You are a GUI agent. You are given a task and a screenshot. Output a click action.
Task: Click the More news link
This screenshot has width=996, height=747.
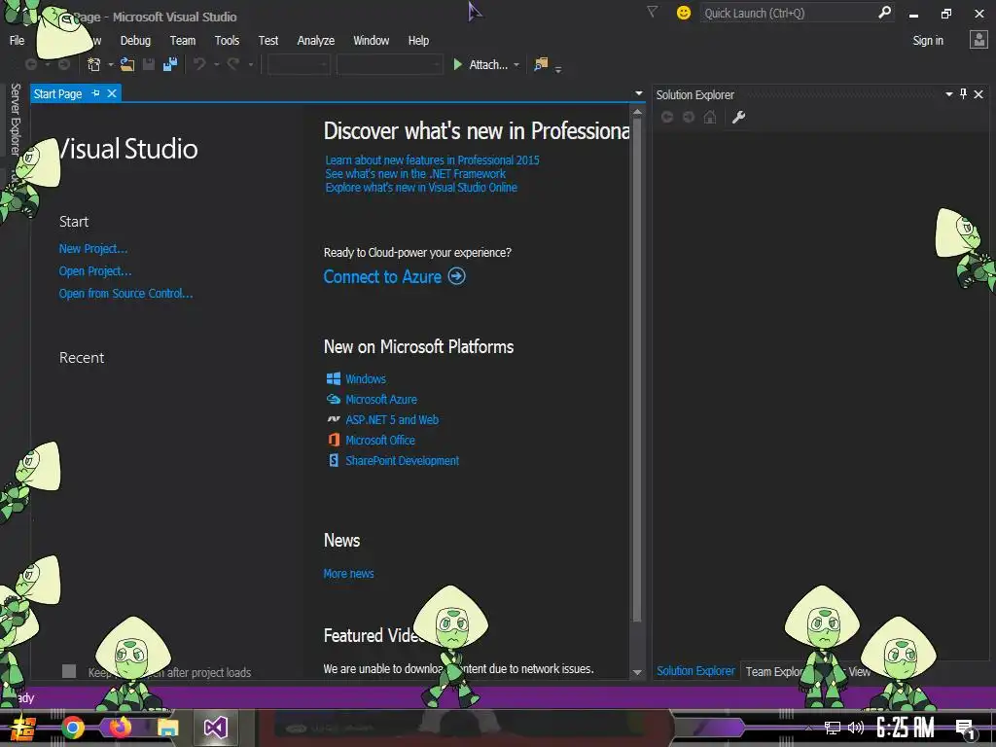(348, 573)
